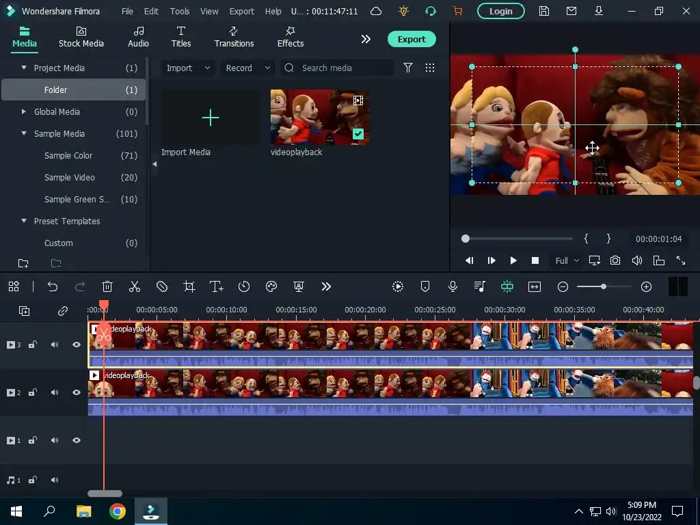The image size is (700, 525).
Task: Switch media grid view icon
Action: click(x=430, y=68)
